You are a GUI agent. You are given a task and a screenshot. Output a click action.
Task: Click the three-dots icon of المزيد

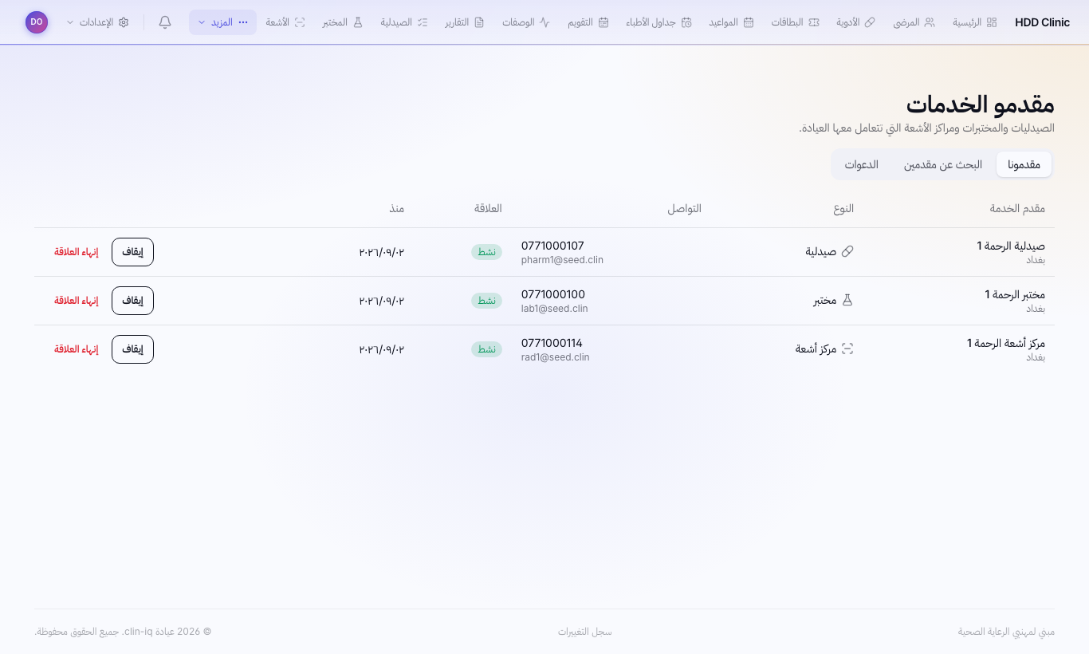coord(243,22)
